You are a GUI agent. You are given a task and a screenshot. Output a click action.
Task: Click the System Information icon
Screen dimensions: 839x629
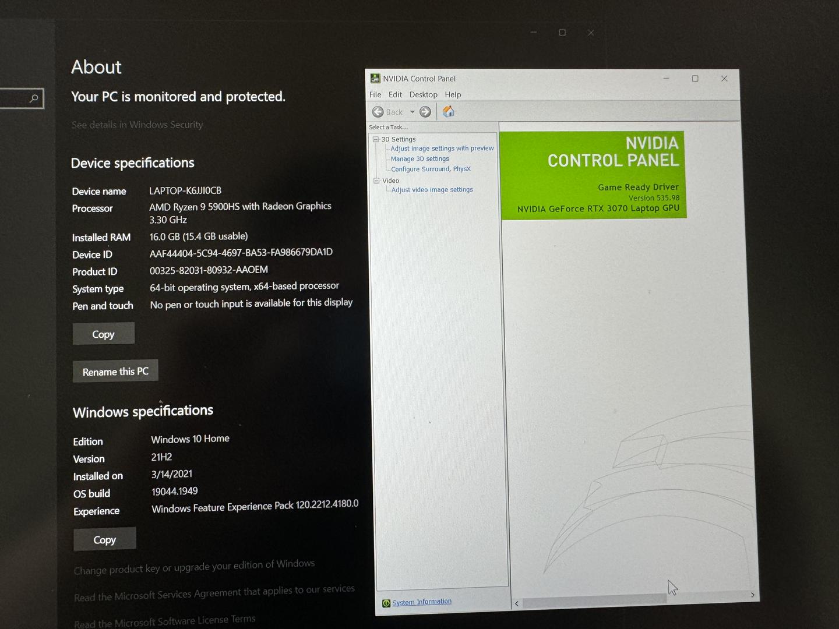click(x=386, y=603)
